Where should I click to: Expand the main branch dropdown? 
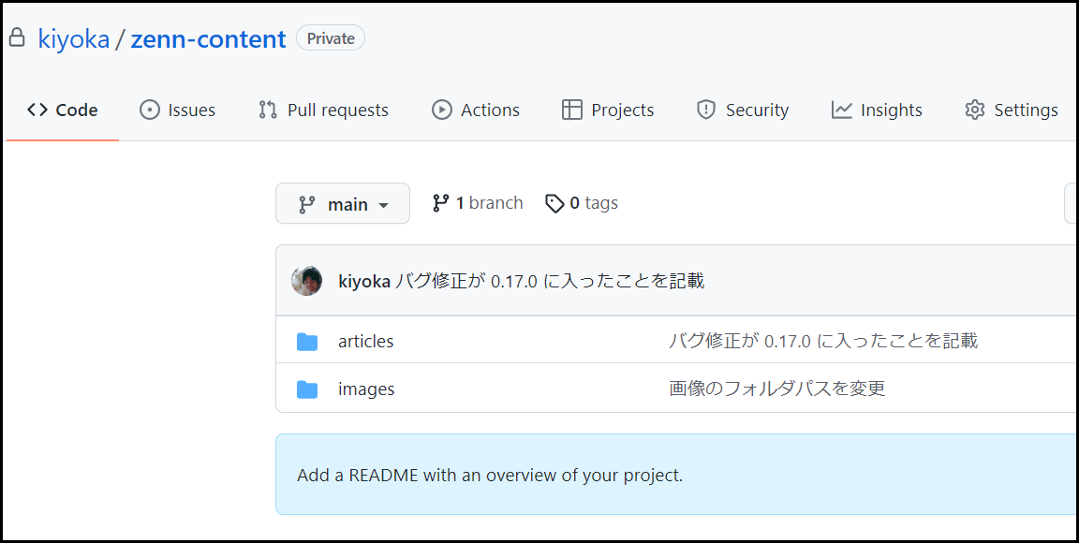[x=343, y=204]
